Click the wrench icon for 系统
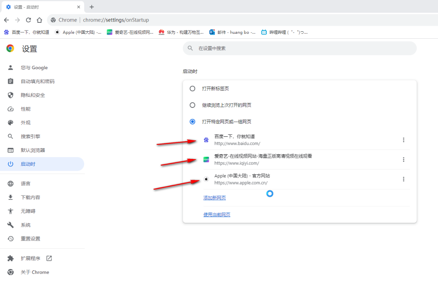The image size is (438, 307). (10, 225)
